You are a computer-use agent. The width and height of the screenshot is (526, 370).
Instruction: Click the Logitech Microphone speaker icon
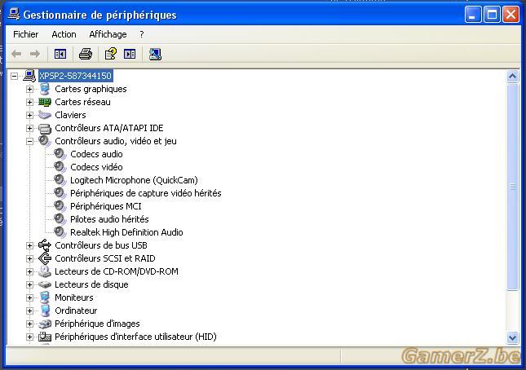(60, 180)
